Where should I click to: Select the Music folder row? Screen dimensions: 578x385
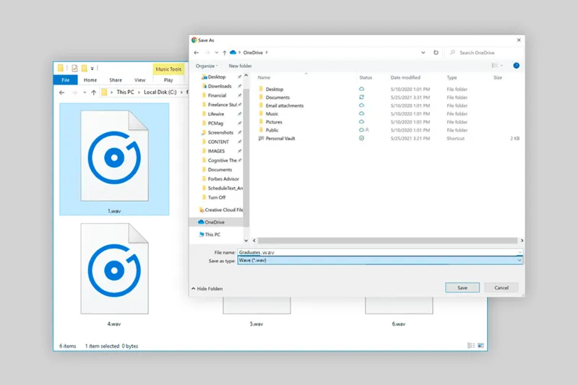pyautogui.click(x=272, y=114)
